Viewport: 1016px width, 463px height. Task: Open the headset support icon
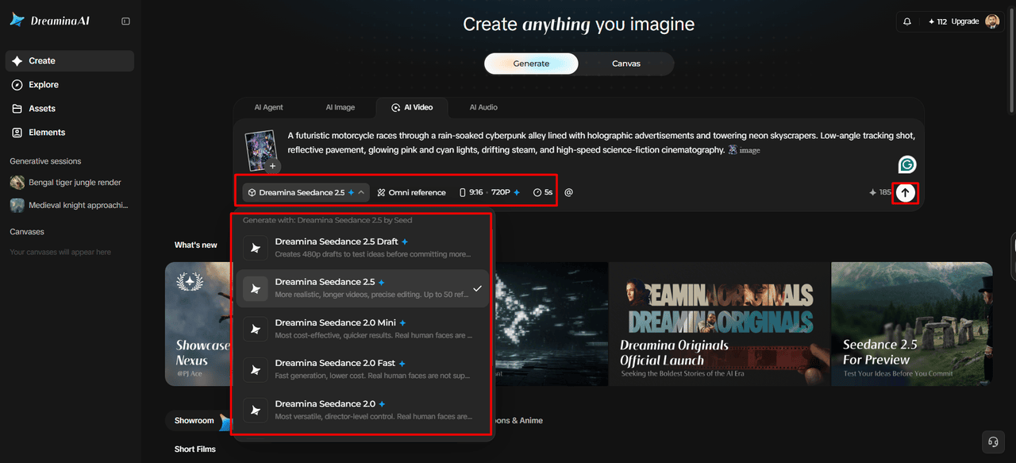tap(993, 442)
